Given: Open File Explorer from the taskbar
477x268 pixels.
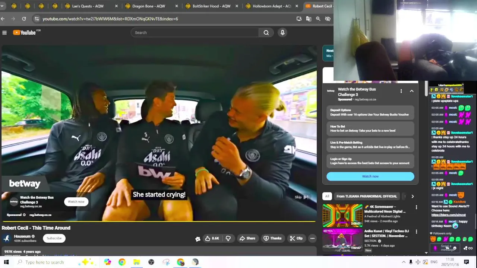Looking at the screenshot, I should coord(136,262).
